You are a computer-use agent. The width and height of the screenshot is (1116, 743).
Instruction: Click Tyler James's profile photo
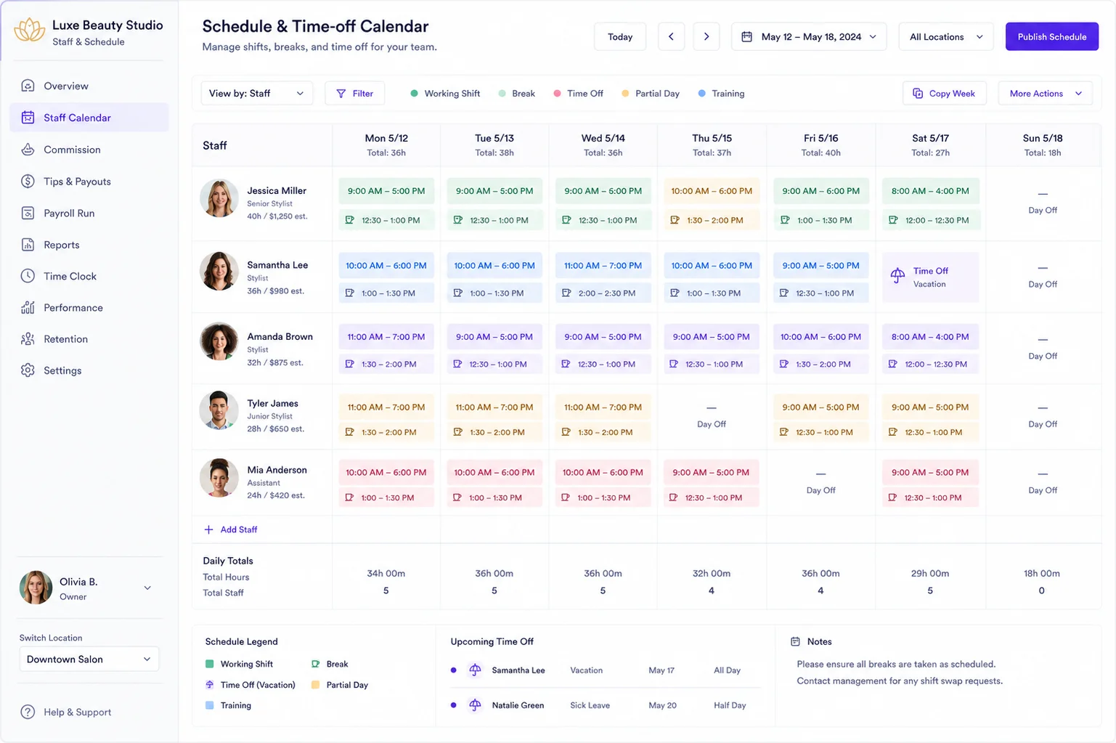(x=219, y=410)
